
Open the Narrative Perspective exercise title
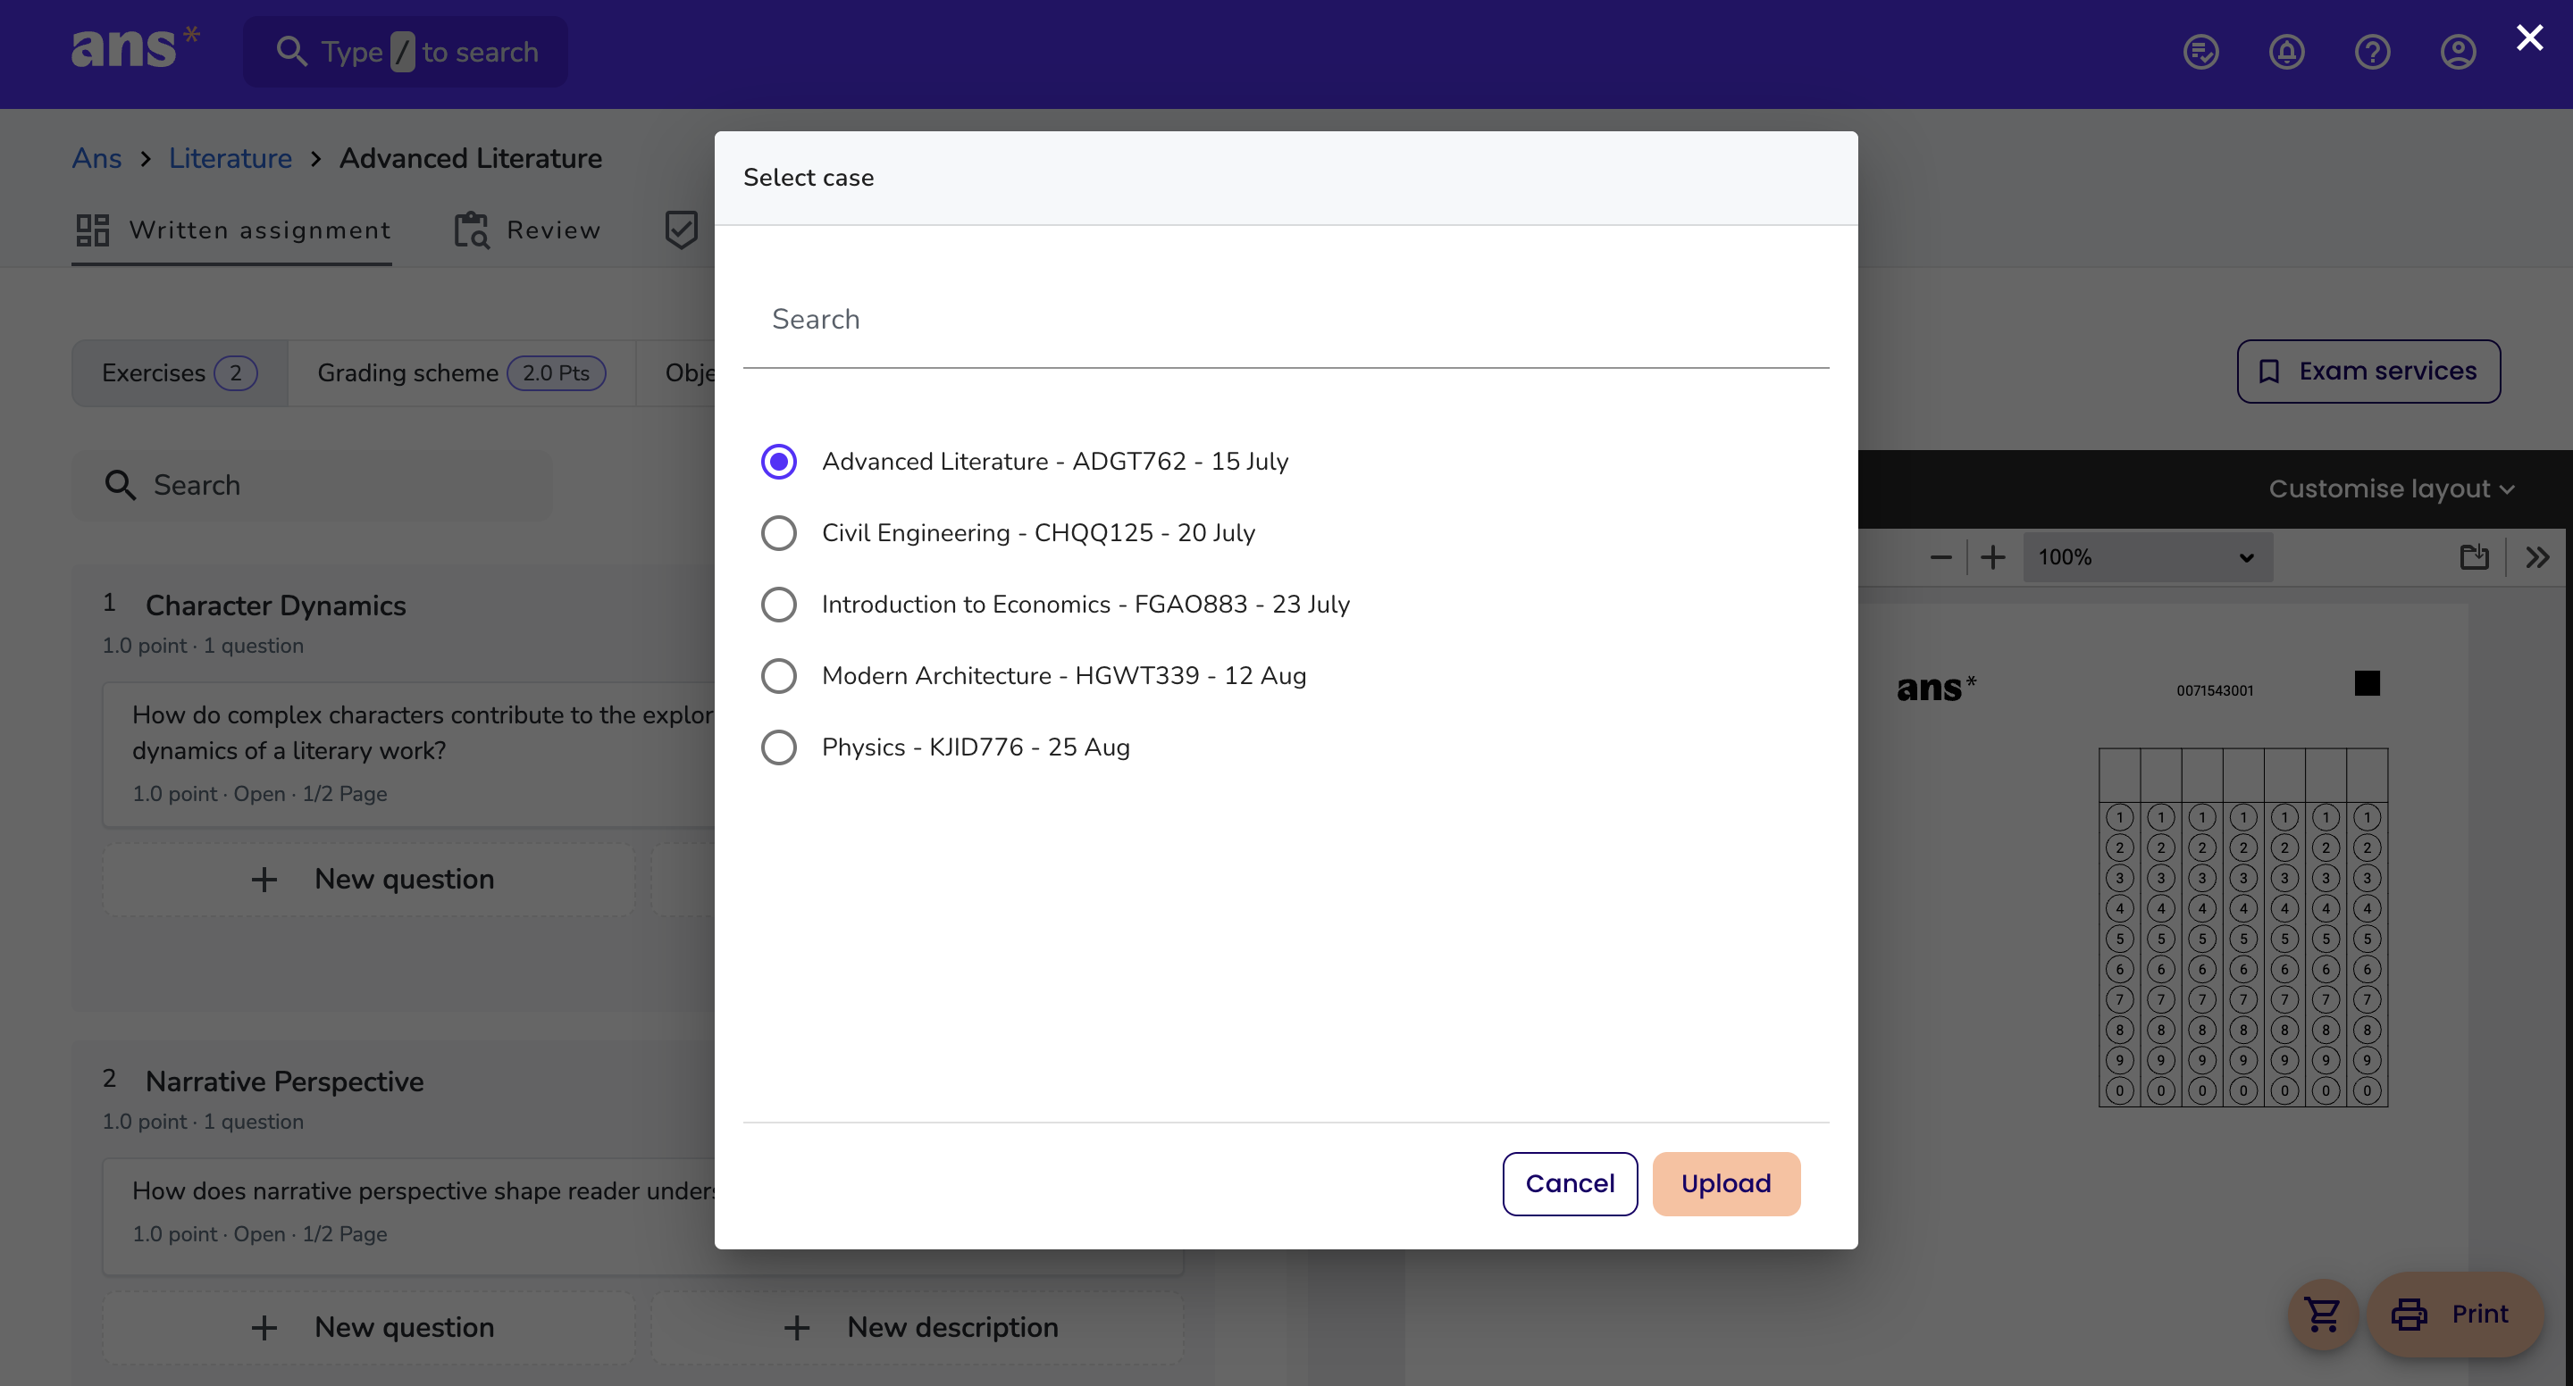pos(285,1081)
